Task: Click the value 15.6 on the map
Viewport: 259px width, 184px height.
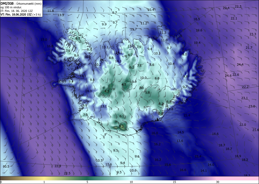Action: coord(168,165)
